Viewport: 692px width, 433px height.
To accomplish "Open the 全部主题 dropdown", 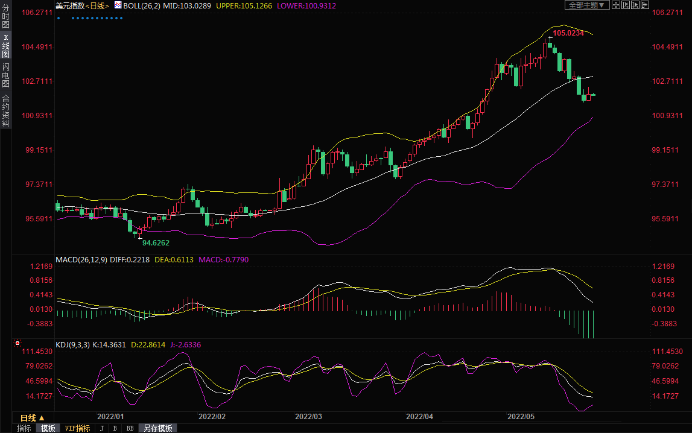I will coord(586,5).
